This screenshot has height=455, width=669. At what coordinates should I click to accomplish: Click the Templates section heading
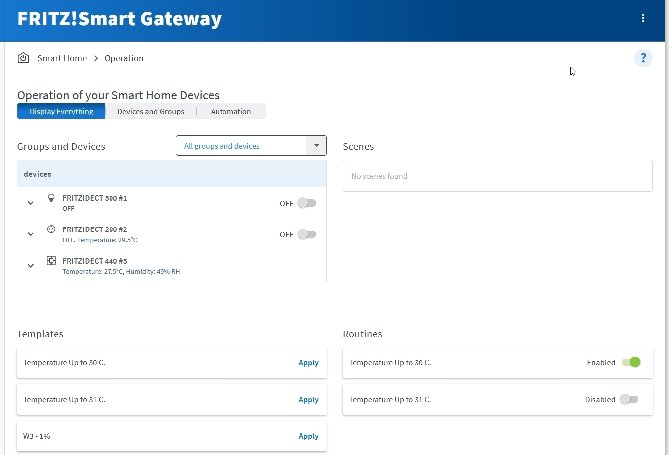tap(40, 334)
